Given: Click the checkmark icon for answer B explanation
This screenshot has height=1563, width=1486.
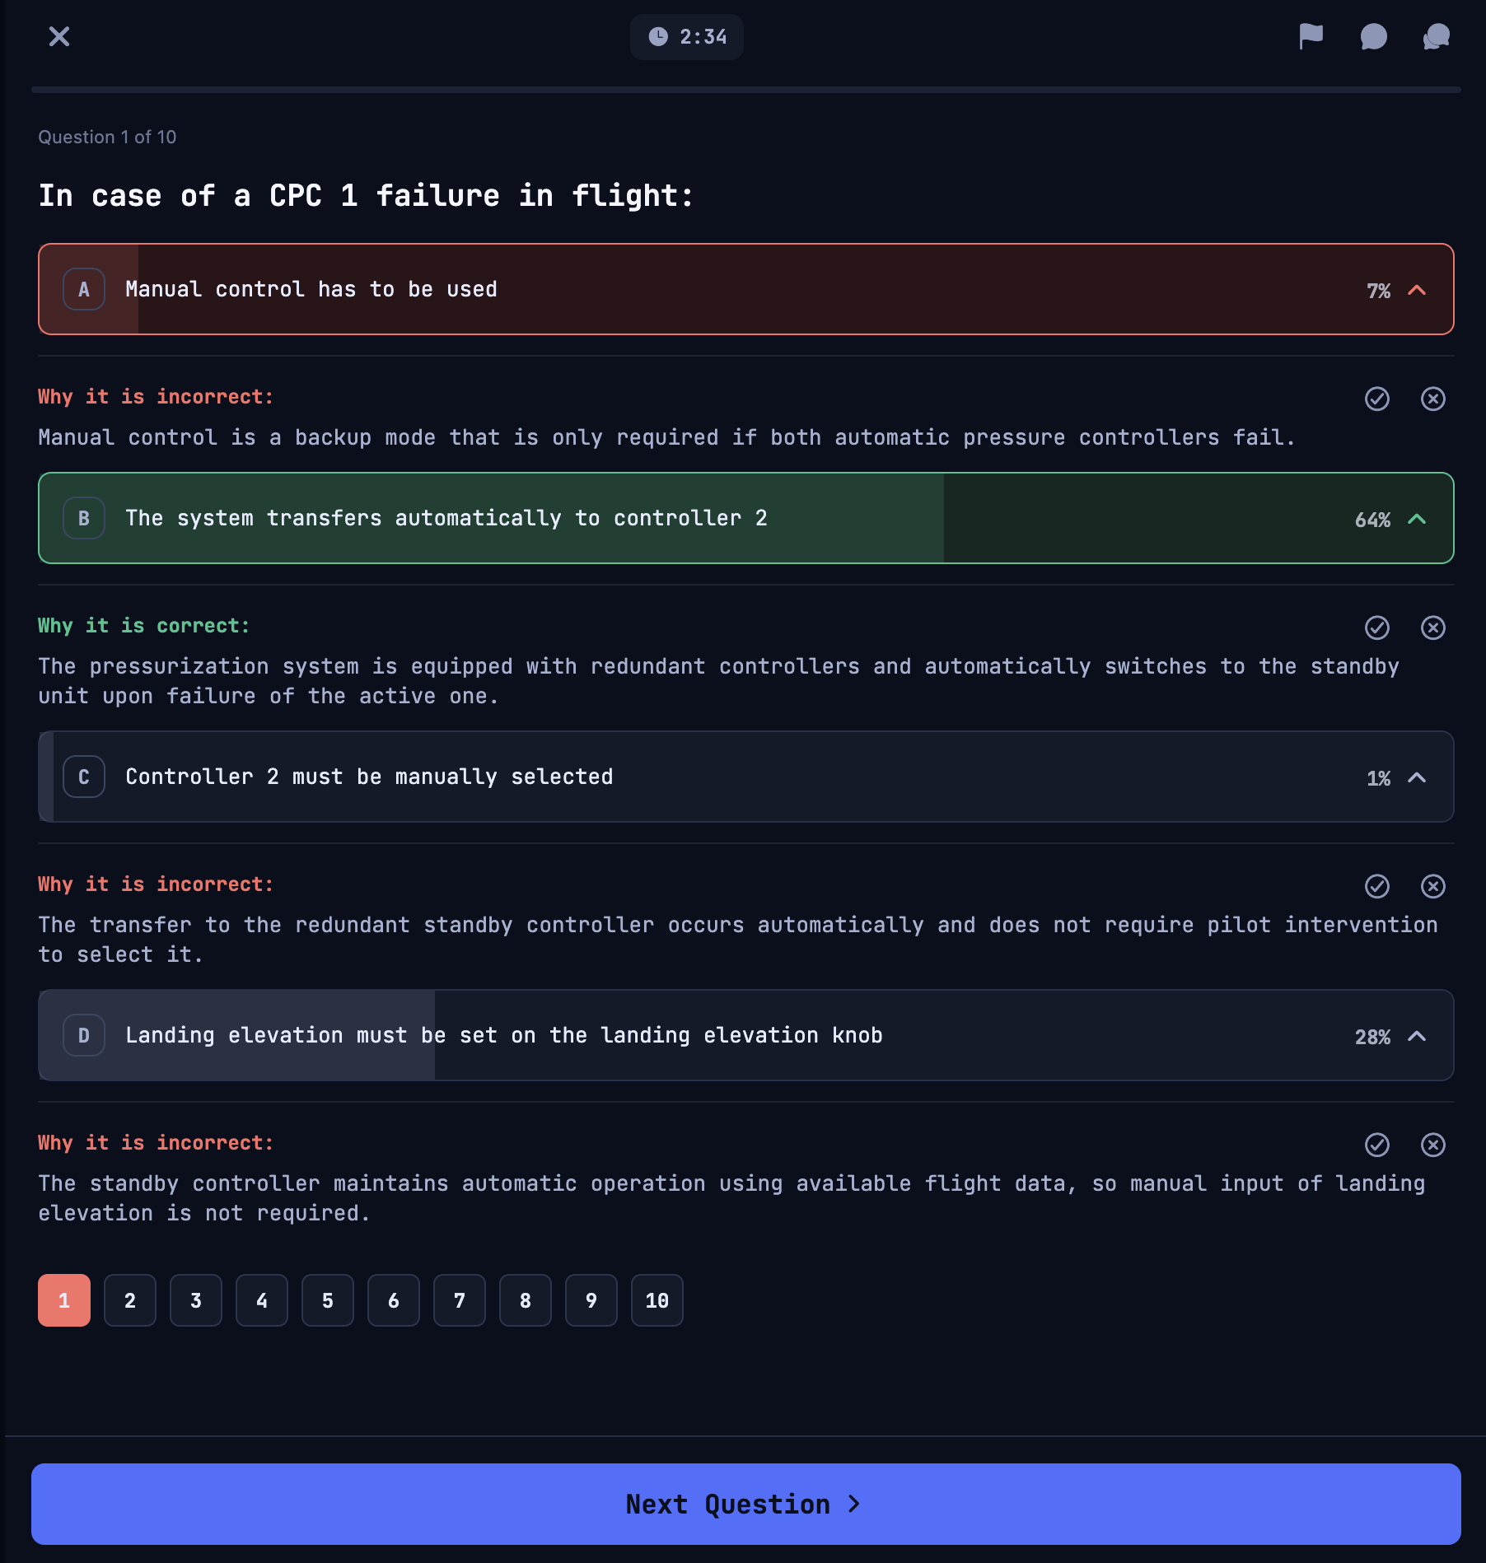Looking at the screenshot, I should [1377, 628].
